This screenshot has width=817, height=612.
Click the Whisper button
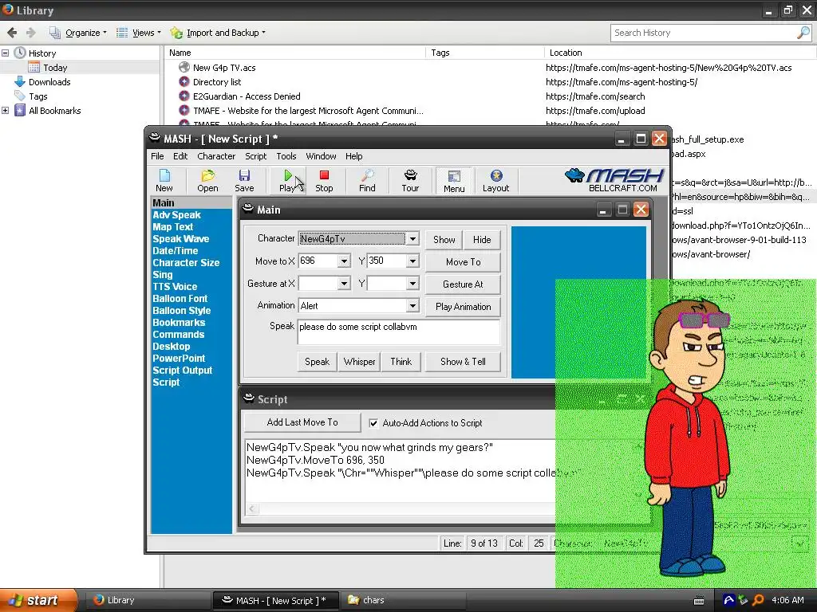coord(359,361)
